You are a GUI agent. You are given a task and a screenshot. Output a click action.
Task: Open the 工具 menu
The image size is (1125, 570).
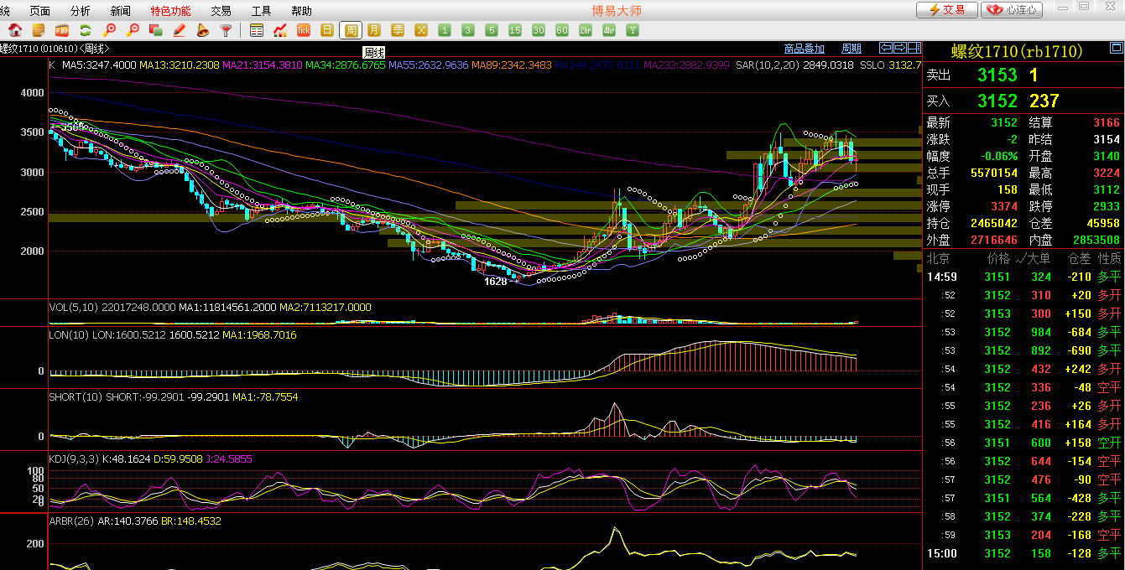point(261,11)
